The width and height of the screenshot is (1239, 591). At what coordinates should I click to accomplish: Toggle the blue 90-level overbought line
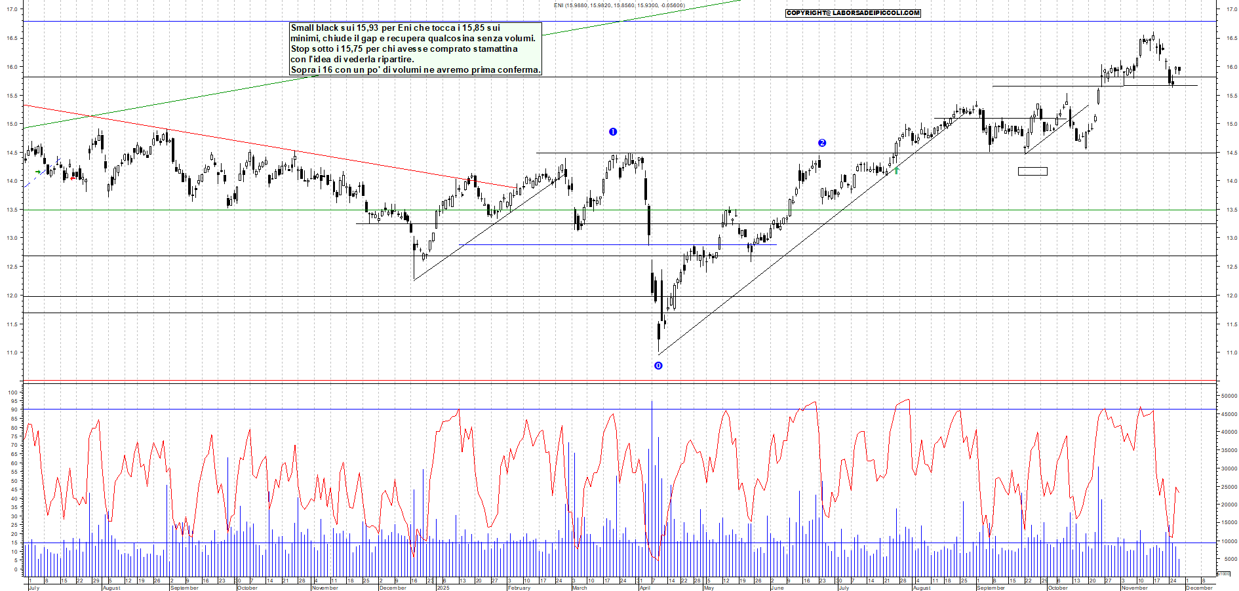pos(393,408)
